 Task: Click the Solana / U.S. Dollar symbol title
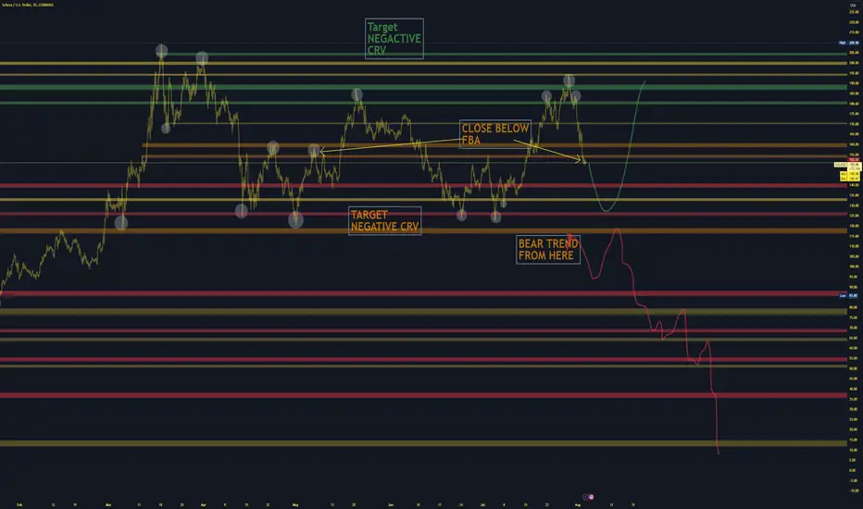(x=28, y=5)
